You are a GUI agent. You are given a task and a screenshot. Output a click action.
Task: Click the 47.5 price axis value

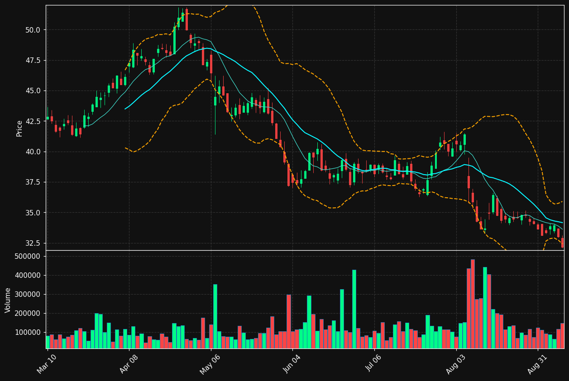tap(33, 60)
